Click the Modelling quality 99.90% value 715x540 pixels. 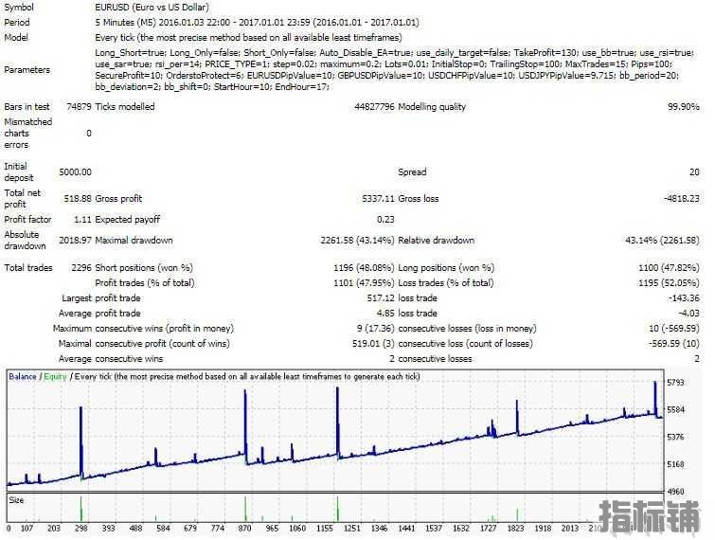(683, 107)
